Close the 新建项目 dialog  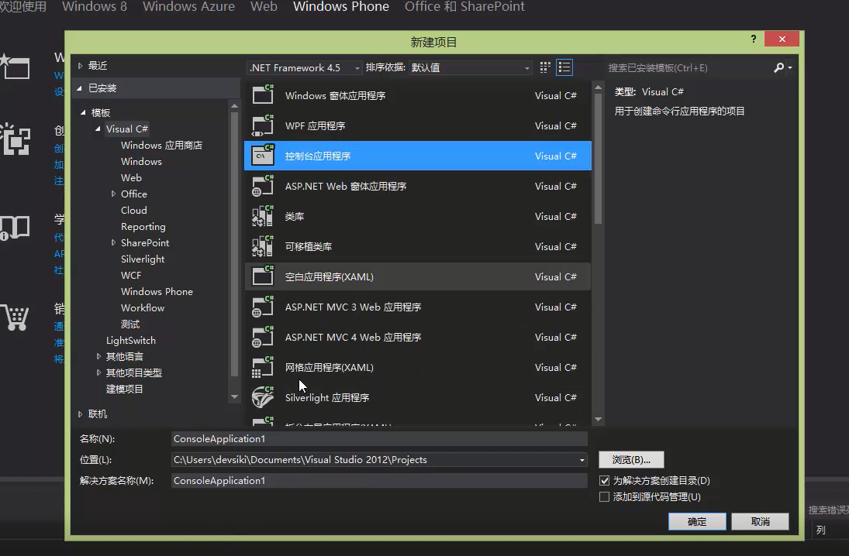782,39
